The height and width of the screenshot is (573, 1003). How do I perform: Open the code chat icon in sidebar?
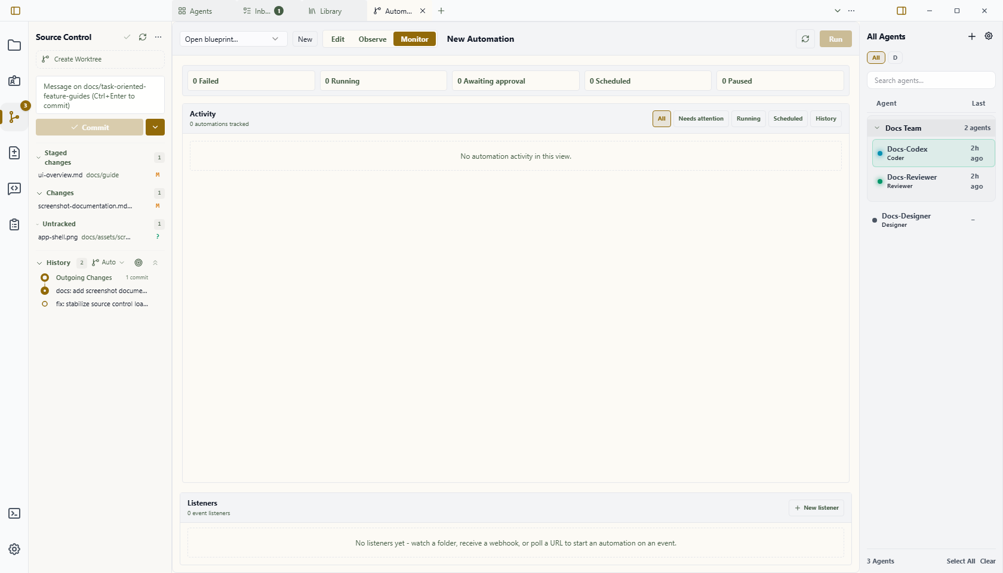[x=14, y=189]
